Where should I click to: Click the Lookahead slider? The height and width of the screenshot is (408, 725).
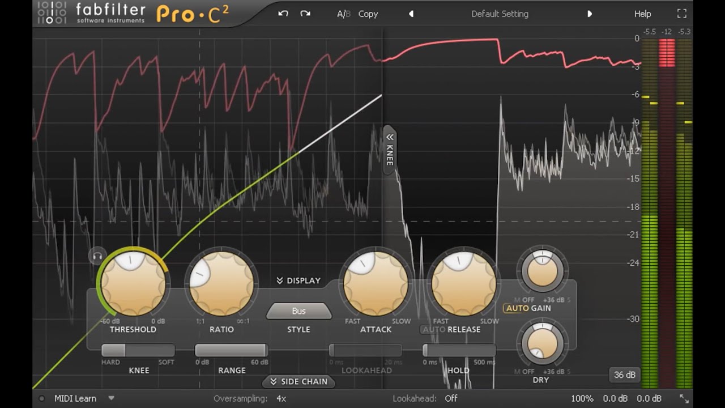pyautogui.click(x=366, y=350)
